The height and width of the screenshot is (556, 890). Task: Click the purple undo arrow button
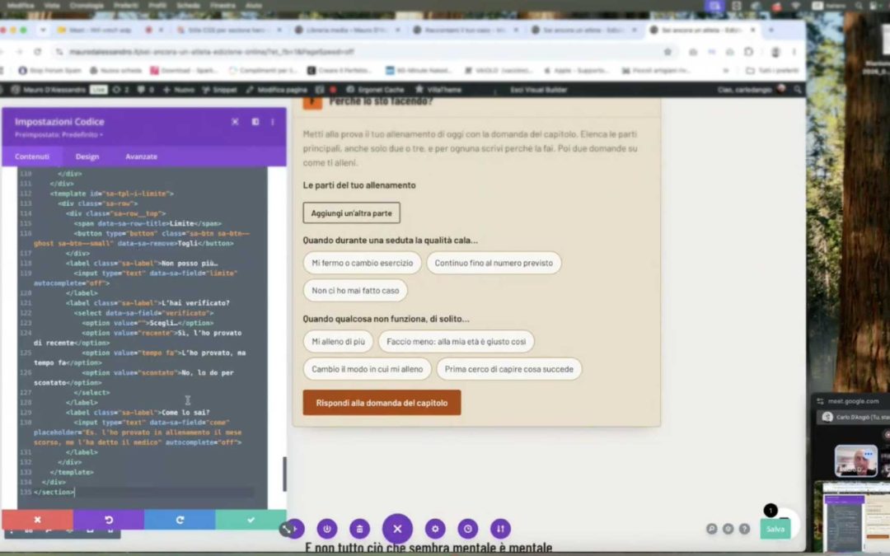pyautogui.click(x=109, y=520)
